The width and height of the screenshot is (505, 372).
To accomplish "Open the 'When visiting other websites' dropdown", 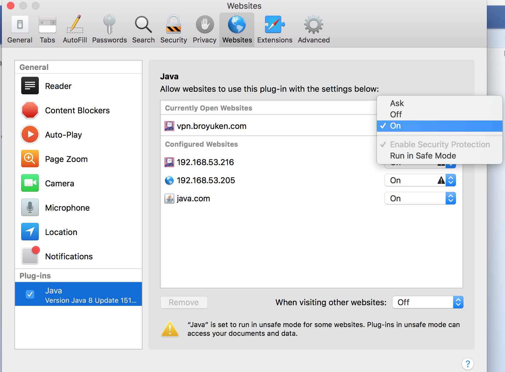I will 427,302.
